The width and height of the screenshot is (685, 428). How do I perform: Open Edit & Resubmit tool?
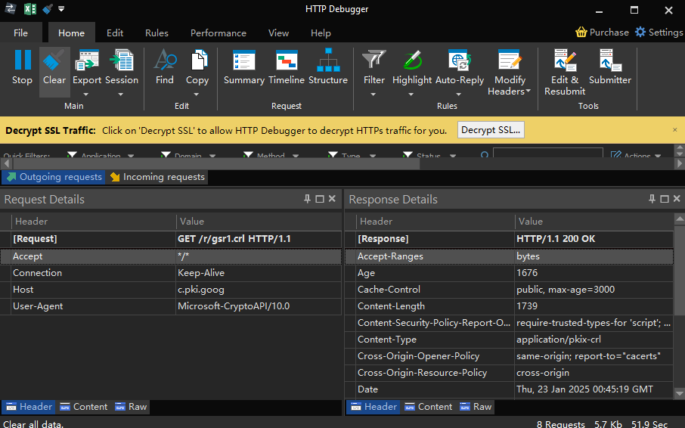tap(565, 61)
